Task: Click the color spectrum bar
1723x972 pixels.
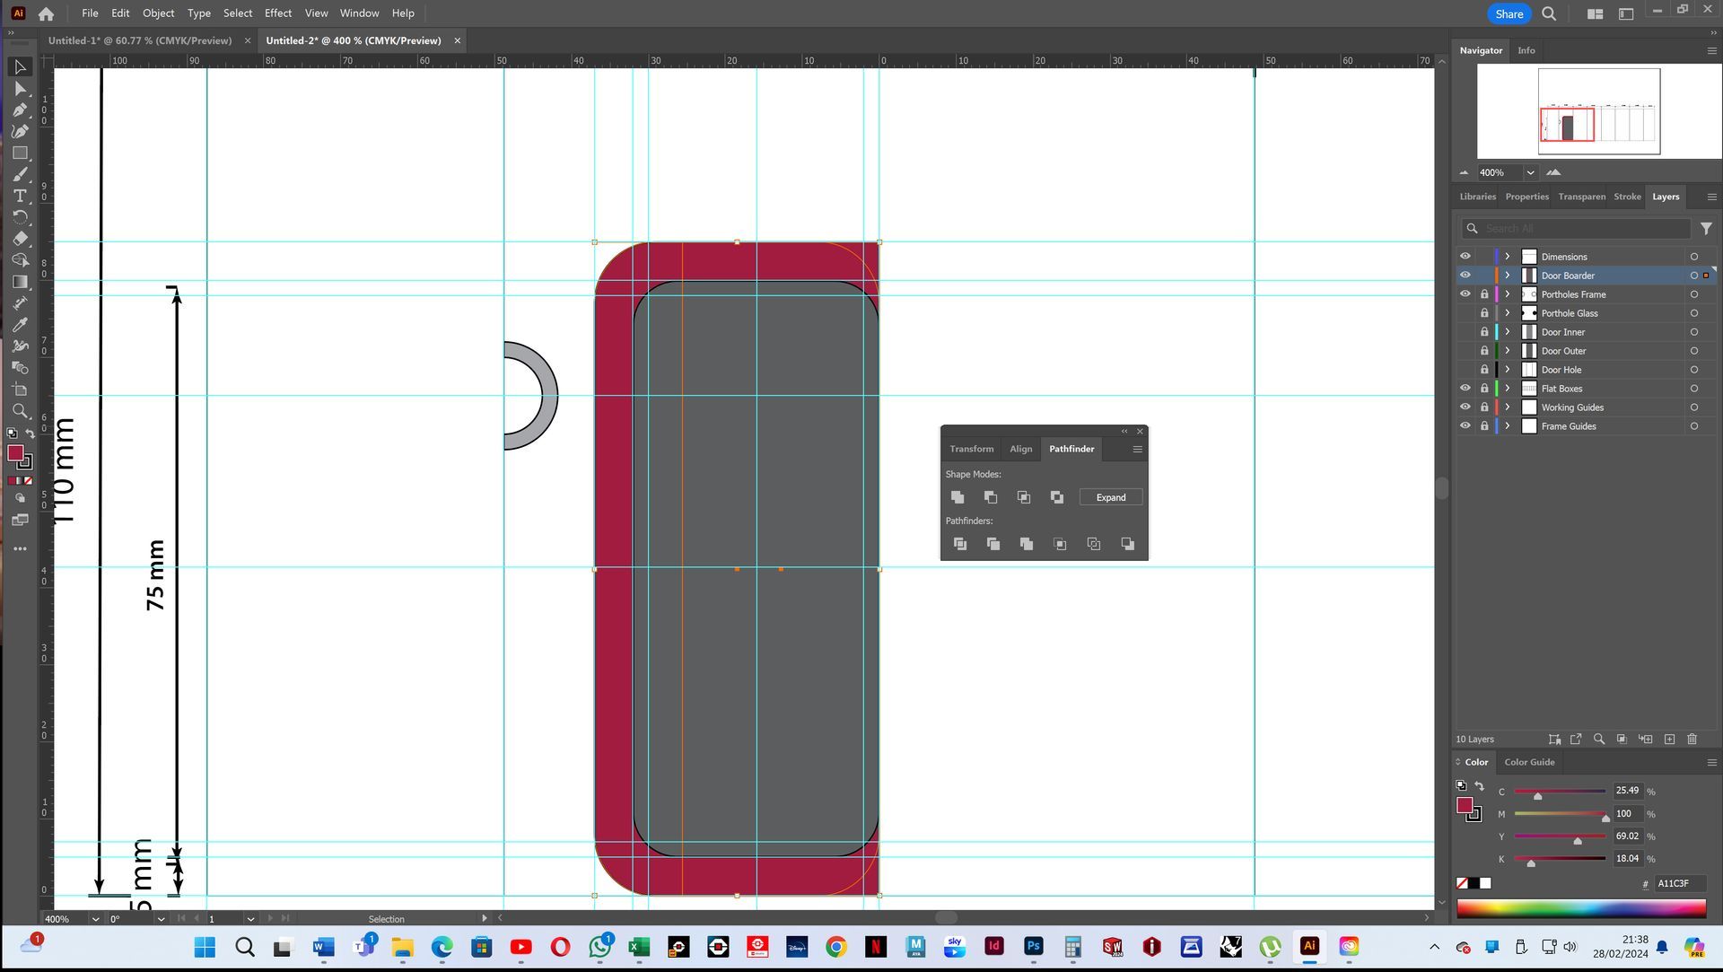Action: pos(1580,908)
